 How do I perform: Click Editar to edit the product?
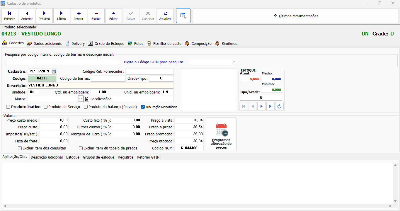click(x=113, y=16)
